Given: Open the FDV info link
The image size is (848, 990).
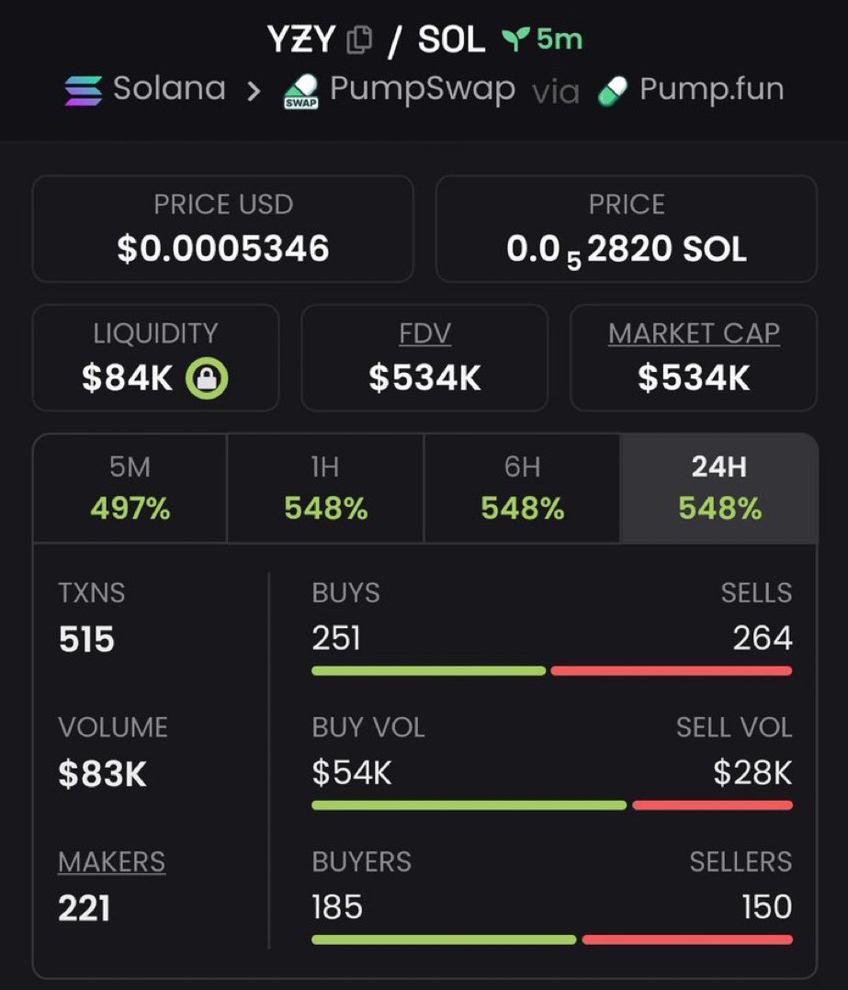Looking at the screenshot, I should coord(425,333).
